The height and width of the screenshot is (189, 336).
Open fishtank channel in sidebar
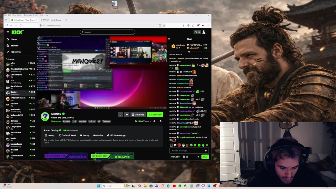point(20,104)
